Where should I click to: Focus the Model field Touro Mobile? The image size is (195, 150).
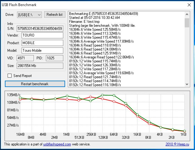point(42,51)
